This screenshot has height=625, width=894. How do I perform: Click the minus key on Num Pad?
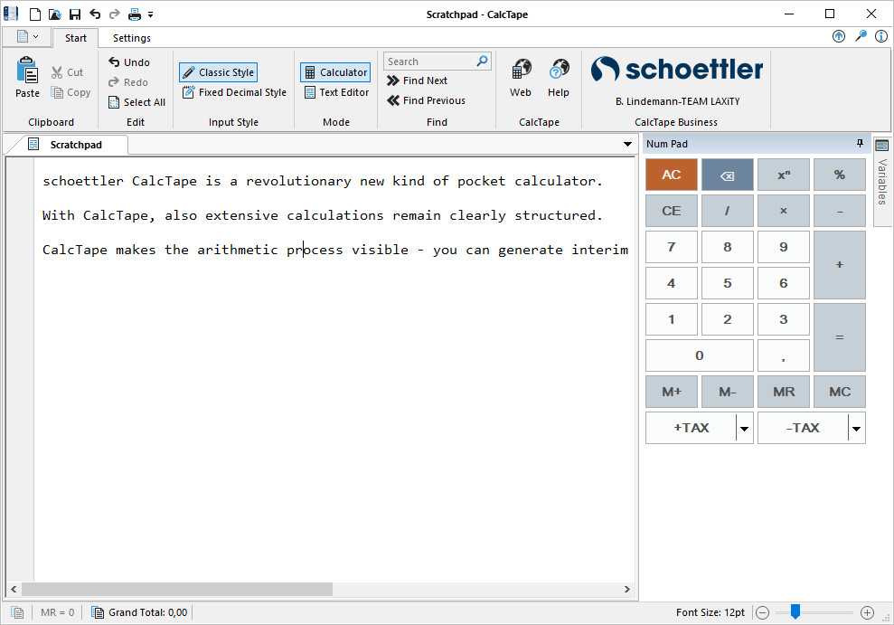click(x=839, y=211)
